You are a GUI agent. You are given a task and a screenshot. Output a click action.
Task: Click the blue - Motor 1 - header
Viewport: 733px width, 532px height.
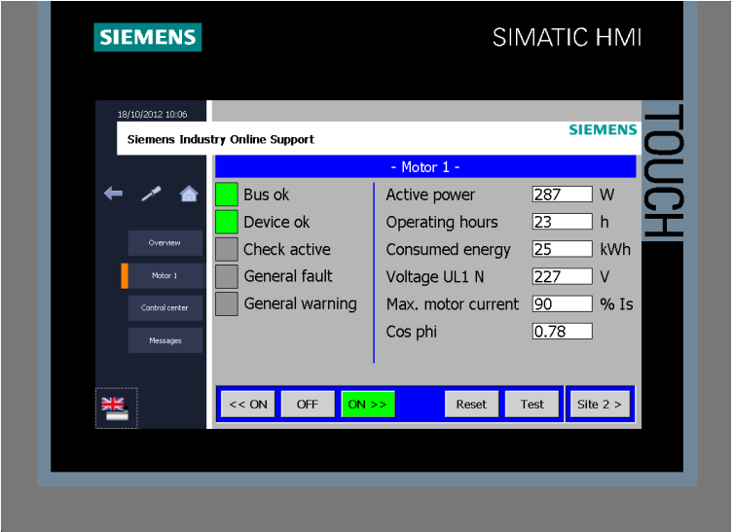point(425,166)
